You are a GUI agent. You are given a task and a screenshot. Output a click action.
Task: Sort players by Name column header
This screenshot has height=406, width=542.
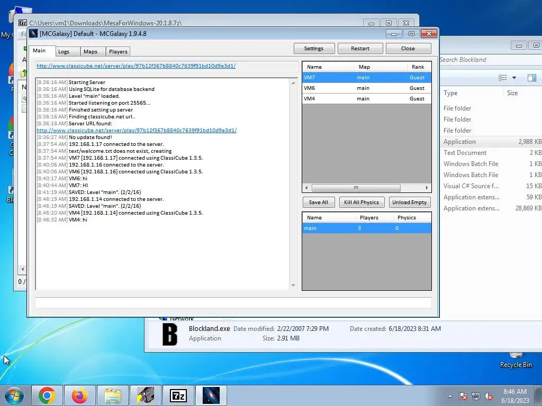(x=328, y=67)
